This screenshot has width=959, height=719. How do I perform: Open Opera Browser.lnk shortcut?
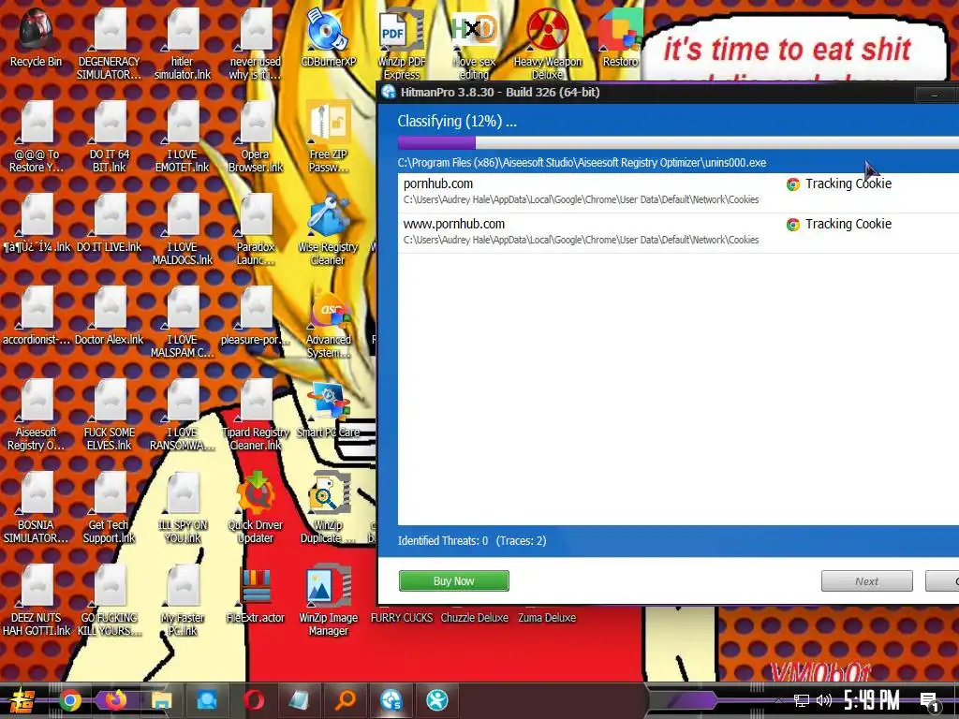click(256, 137)
